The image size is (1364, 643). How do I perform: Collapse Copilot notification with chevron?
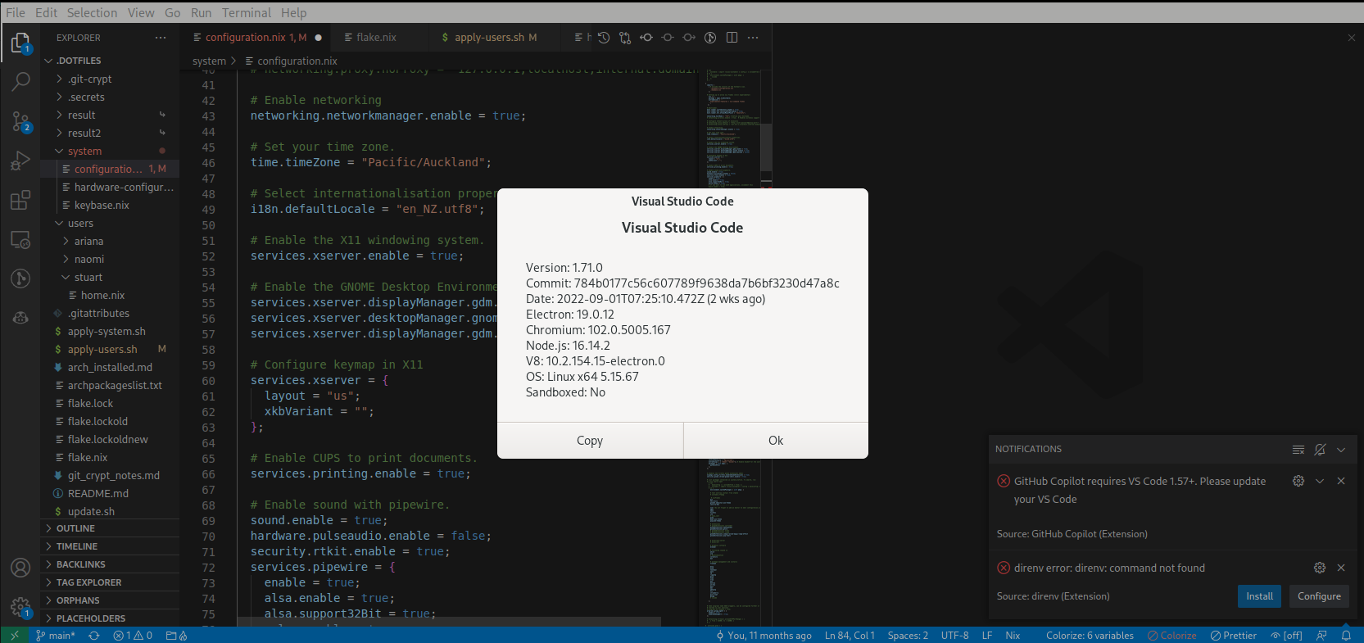1320,481
